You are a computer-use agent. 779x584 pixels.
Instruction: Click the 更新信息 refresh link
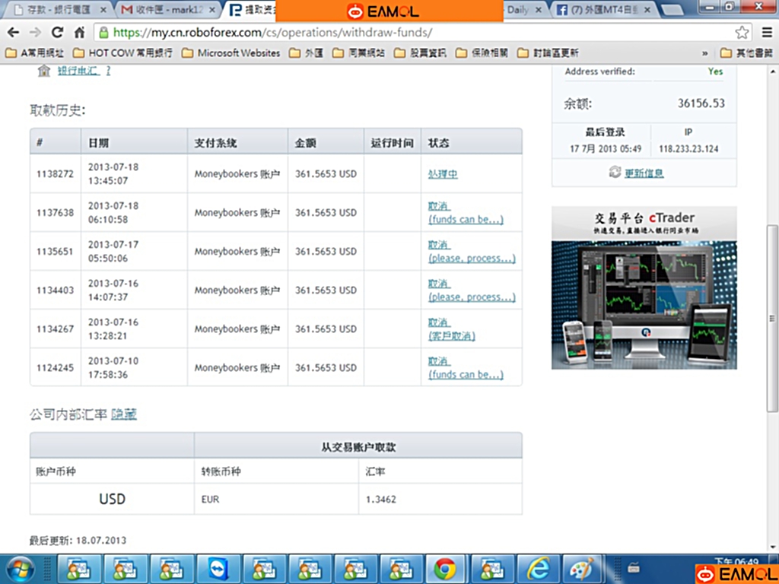644,173
